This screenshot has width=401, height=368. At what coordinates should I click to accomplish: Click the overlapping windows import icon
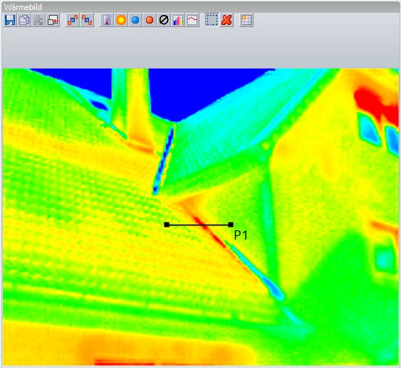(53, 20)
